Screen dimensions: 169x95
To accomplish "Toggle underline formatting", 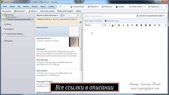I will (128, 25).
